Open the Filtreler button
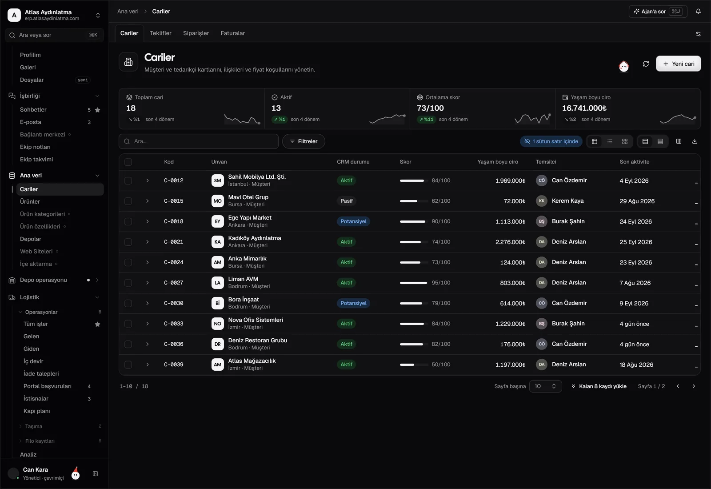This screenshot has width=711, height=489. tap(304, 141)
